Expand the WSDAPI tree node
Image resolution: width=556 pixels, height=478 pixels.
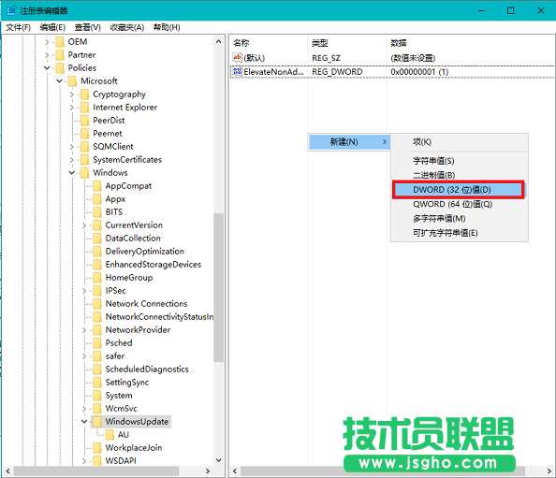[84, 461]
